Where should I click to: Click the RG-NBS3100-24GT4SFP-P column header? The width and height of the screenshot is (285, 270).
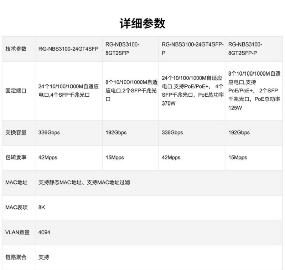[192, 48]
